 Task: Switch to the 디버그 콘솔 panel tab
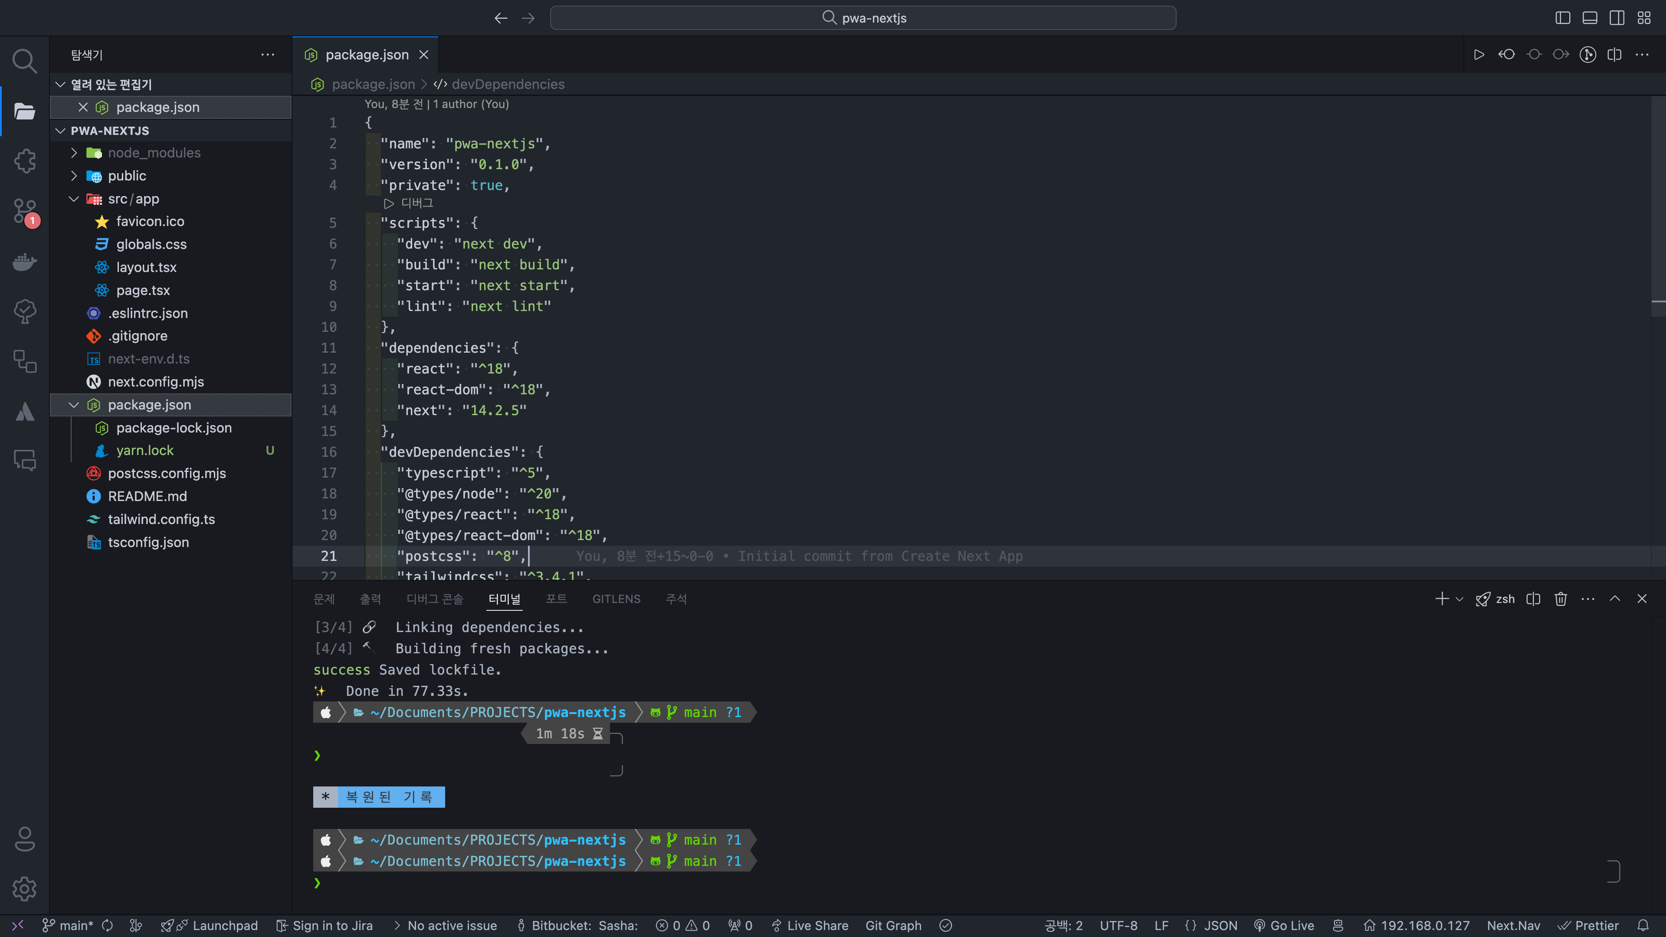click(x=435, y=599)
